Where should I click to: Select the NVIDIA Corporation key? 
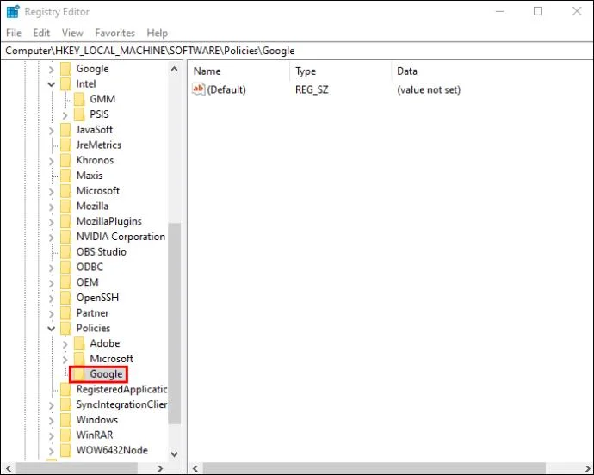click(x=121, y=237)
